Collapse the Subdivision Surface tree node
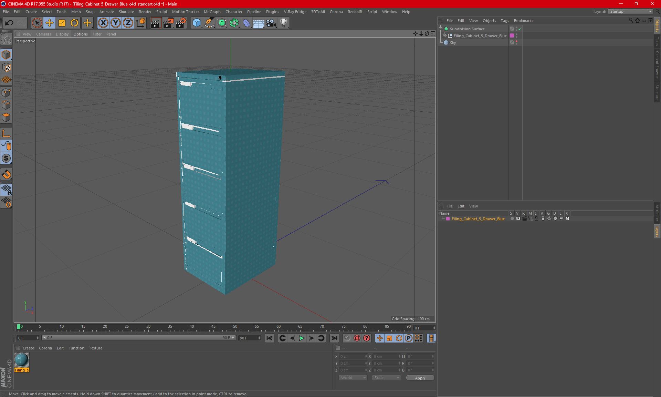 [x=441, y=29]
